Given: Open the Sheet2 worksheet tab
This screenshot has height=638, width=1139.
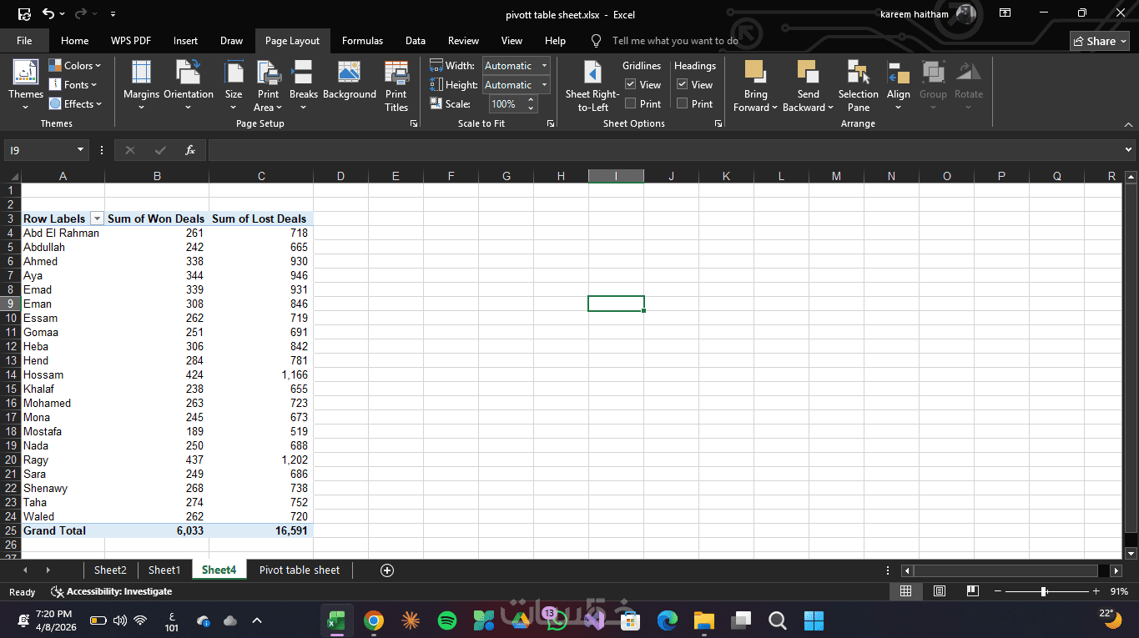Looking at the screenshot, I should point(110,570).
